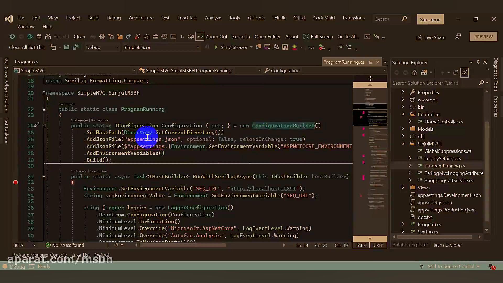The height and width of the screenshot is (283, 503).
Task: Click Solution Explorer vertical scrollbar thumb
Action: (486, 172)
